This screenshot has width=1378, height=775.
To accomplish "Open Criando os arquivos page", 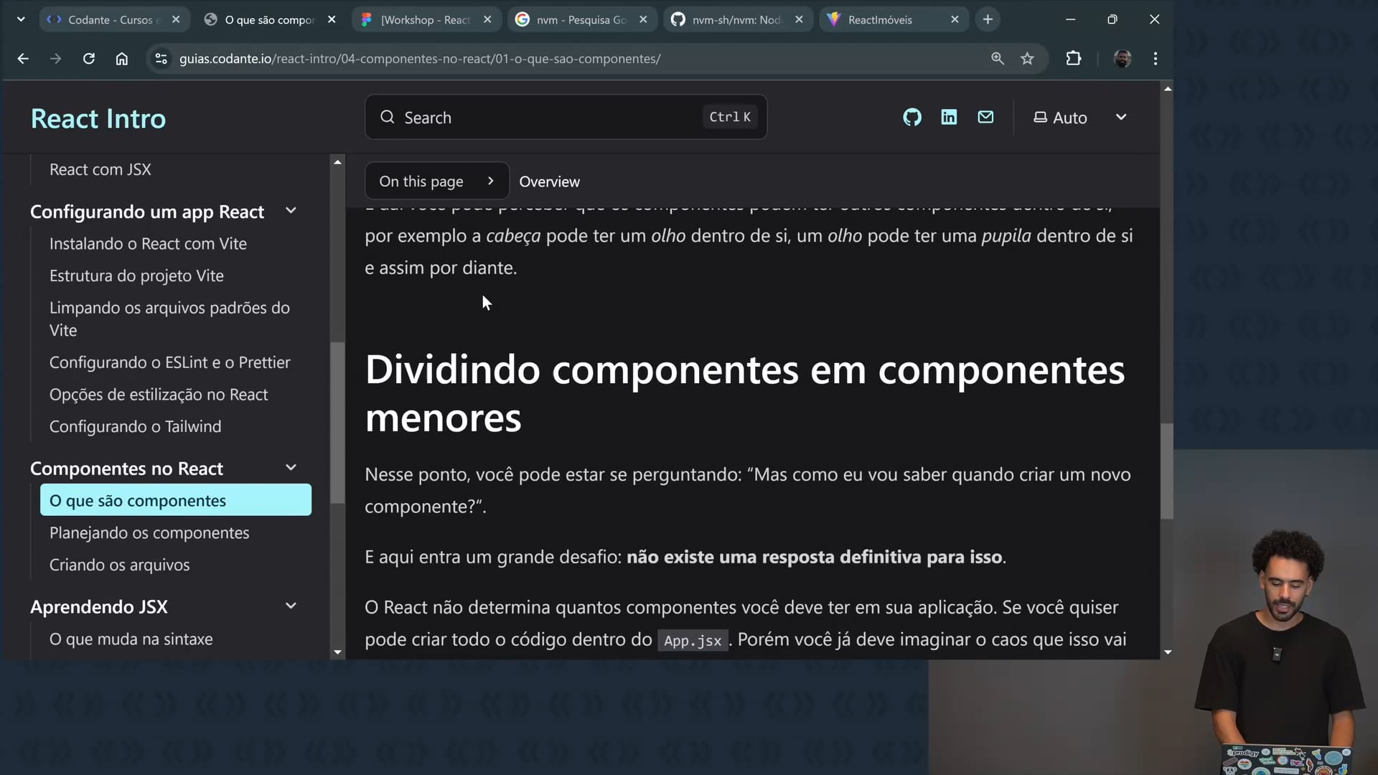I will (x=119, y=565).
